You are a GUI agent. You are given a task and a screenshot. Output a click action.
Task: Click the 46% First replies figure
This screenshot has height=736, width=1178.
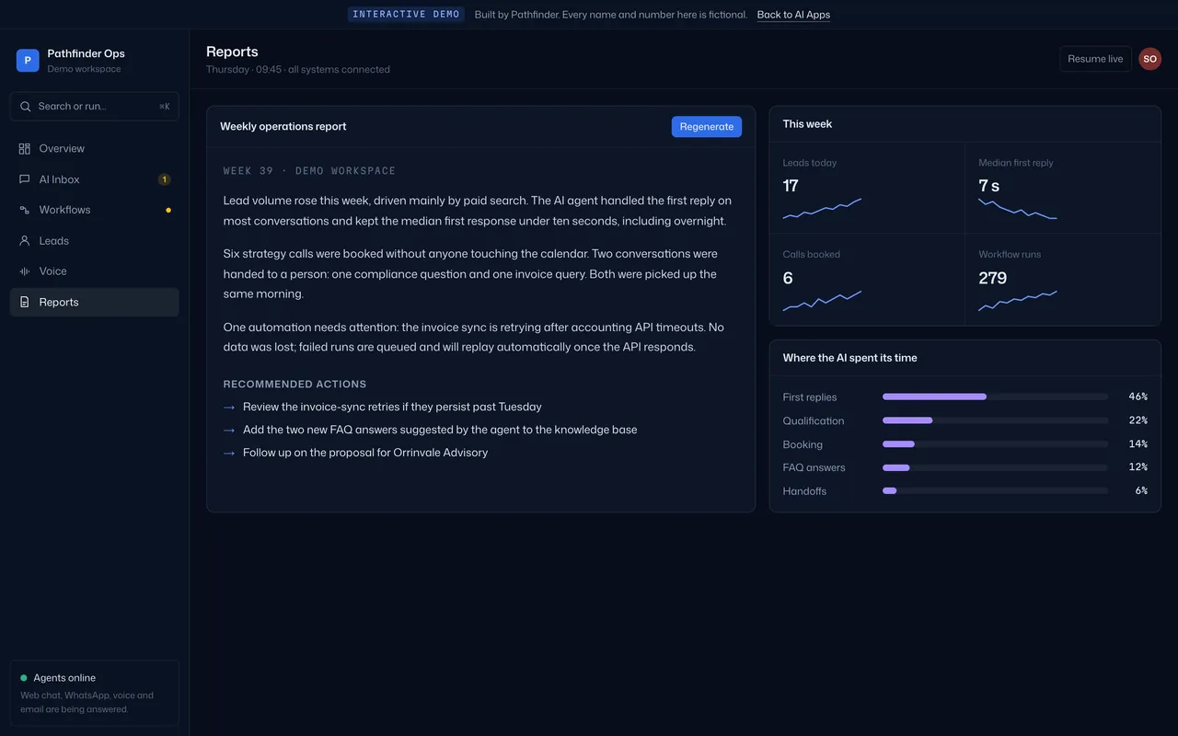tap(1138, 397)
